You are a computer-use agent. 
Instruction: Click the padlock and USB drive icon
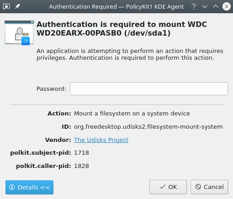(x=19, y=33)
